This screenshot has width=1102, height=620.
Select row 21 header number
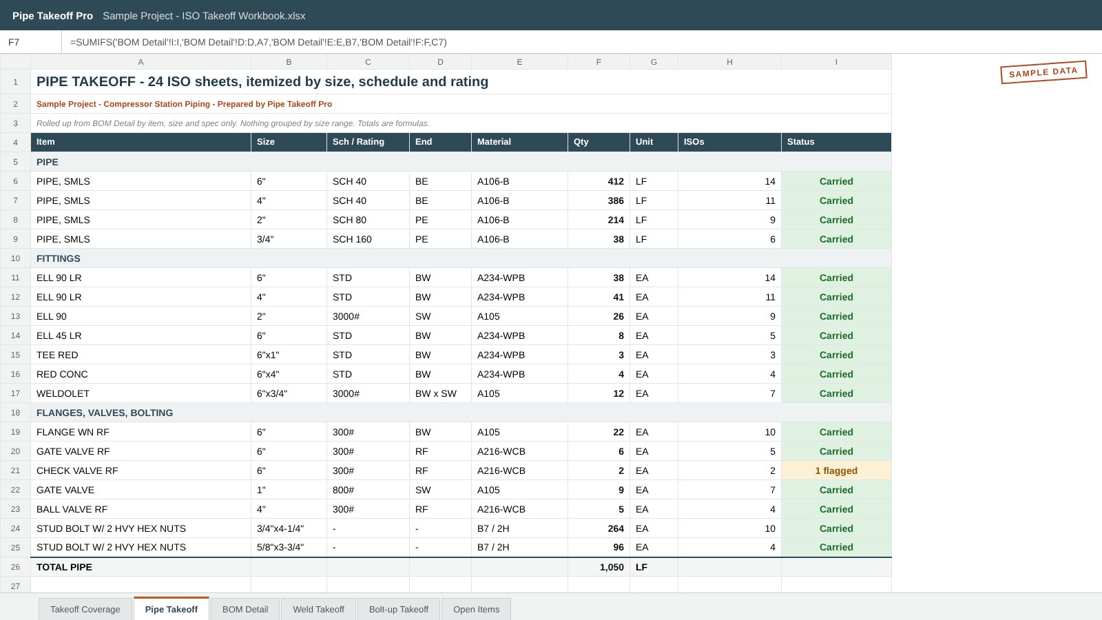(15, 471)
